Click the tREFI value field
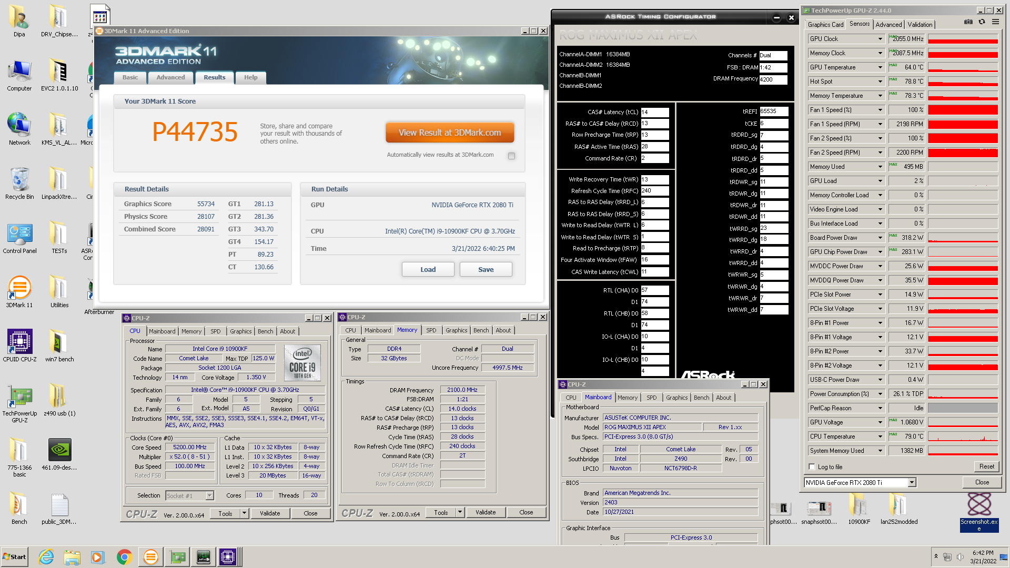Viewport: 1010px width, 568px height. coord(774,111)
